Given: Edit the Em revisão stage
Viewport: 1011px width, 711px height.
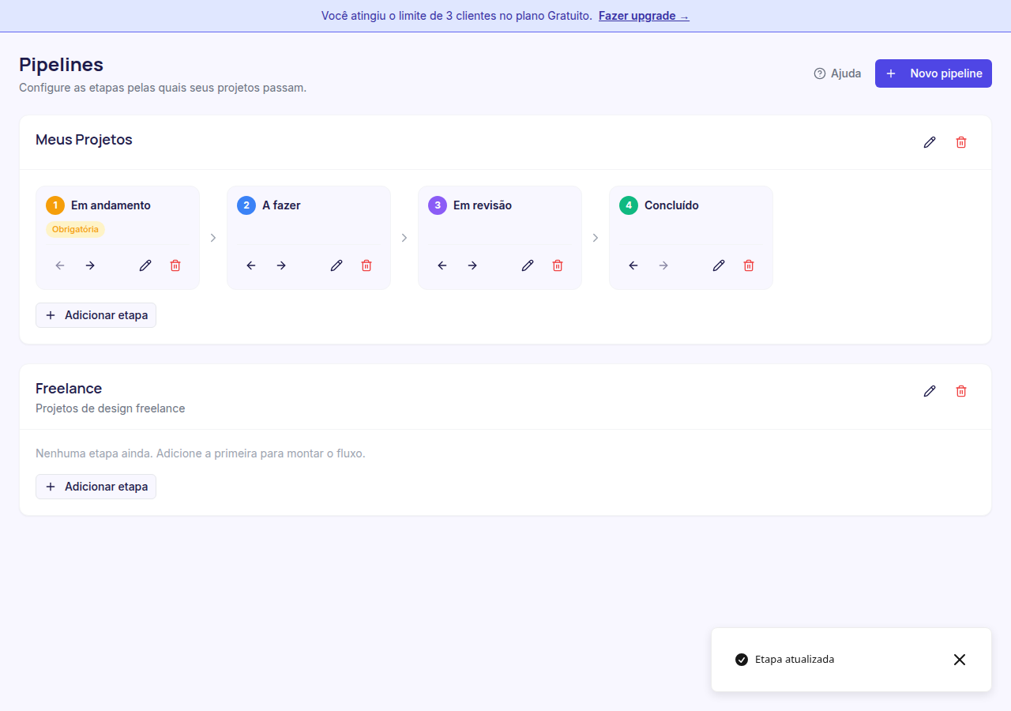Looking at the screenshot, I should [528, 265].
